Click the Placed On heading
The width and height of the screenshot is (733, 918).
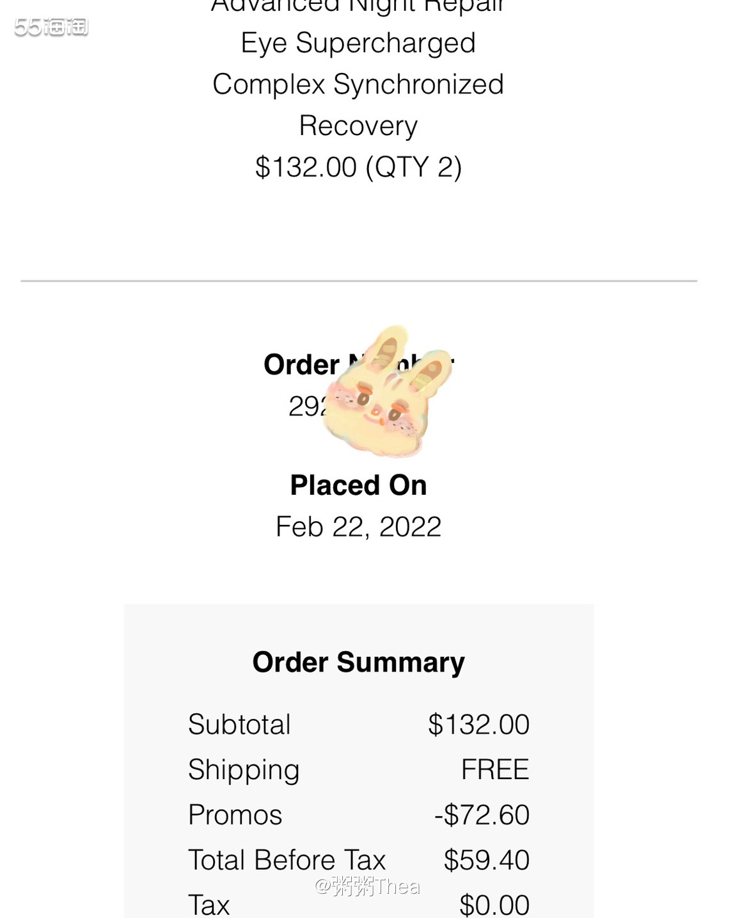tap(358, 485)
